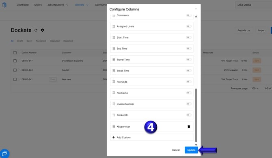Delete the *Supervisor custom column
The height and width of the screenshot is (158, 272).
coord(189,127)
